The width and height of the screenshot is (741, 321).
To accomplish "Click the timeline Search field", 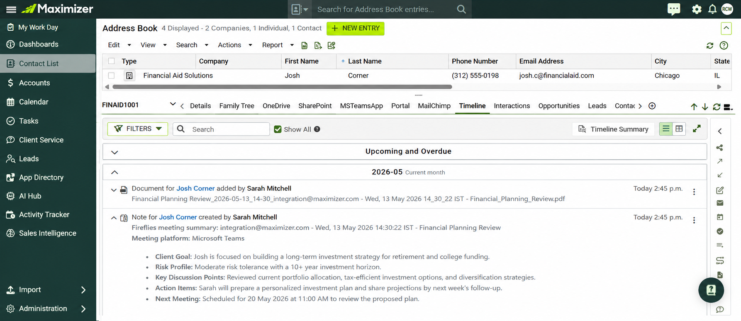I will pyautogui.click(x=221, y=129).
